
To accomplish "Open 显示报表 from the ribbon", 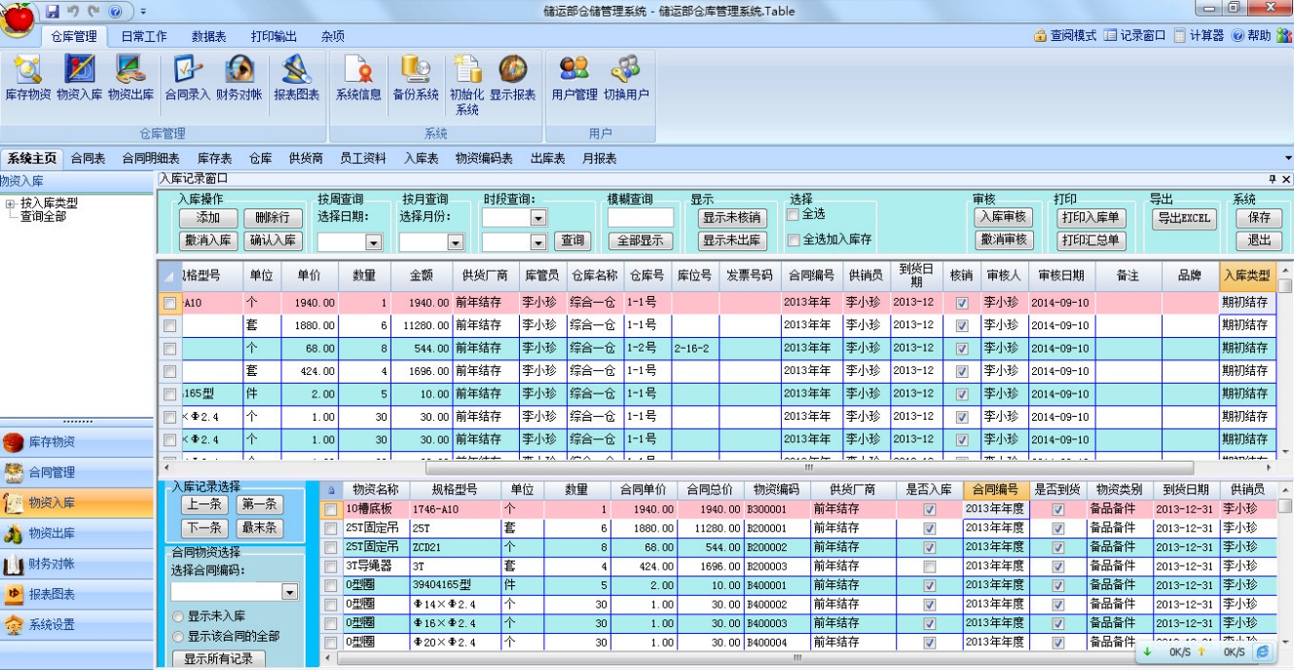I will [x=512, y=78].
